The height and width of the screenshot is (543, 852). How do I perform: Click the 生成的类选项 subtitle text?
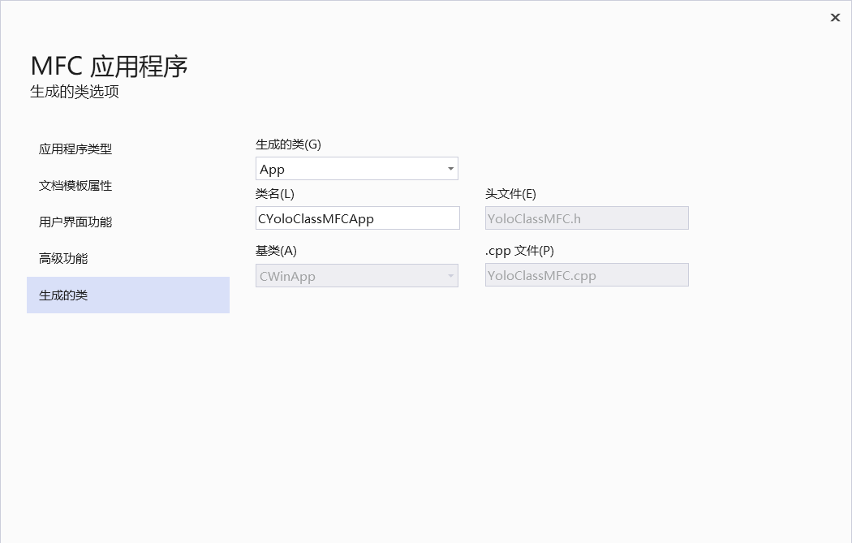(75, 92)
